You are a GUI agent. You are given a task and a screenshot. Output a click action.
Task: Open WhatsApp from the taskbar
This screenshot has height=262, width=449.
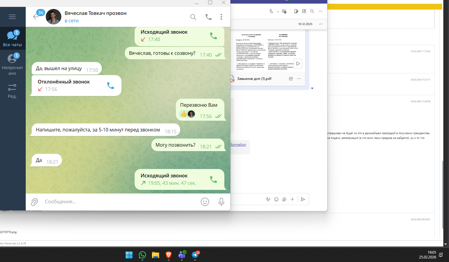pos(142,255)
